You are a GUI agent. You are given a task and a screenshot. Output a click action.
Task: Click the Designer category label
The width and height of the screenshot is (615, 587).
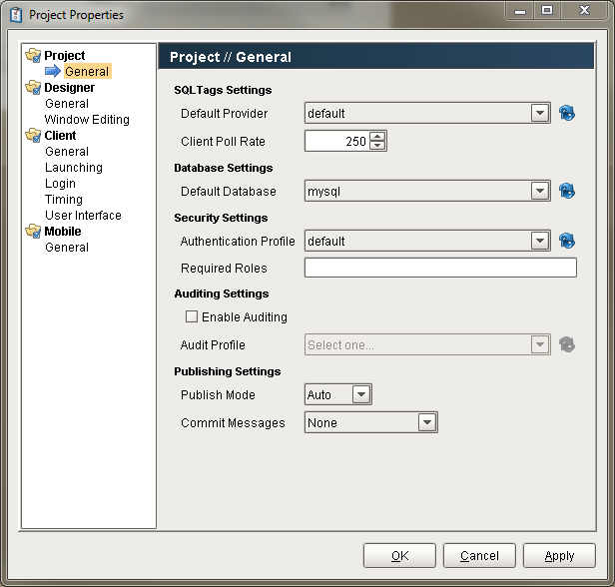coord(70,88)
